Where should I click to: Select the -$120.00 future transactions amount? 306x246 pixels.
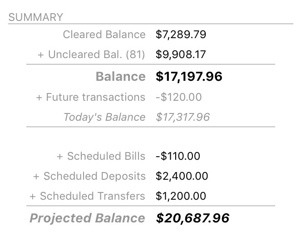(x=178, y=97)
